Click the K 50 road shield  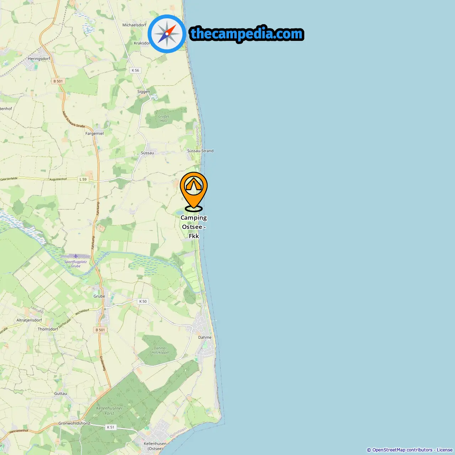point(143,301)
